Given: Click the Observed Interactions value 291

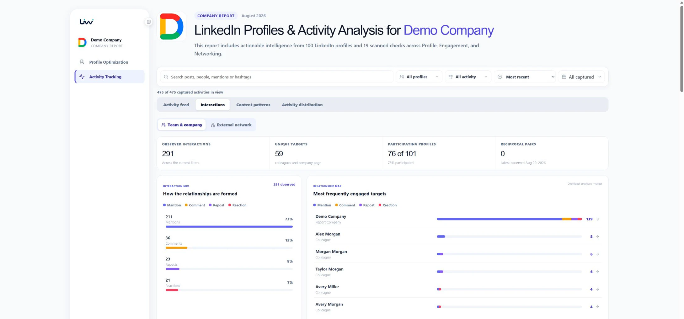Looking at the screenshot, I should tap(168, 154).
